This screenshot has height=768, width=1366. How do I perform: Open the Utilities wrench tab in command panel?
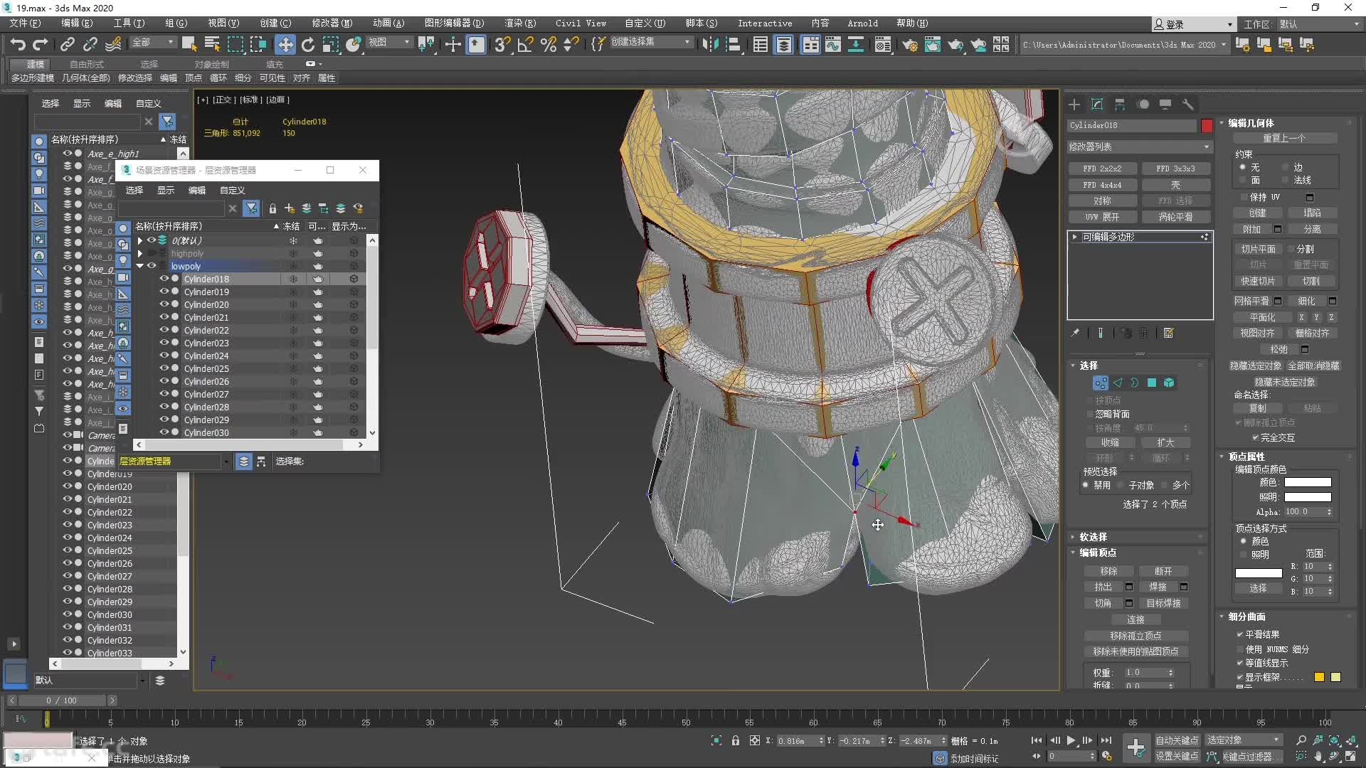click(x=1188, y=105)
